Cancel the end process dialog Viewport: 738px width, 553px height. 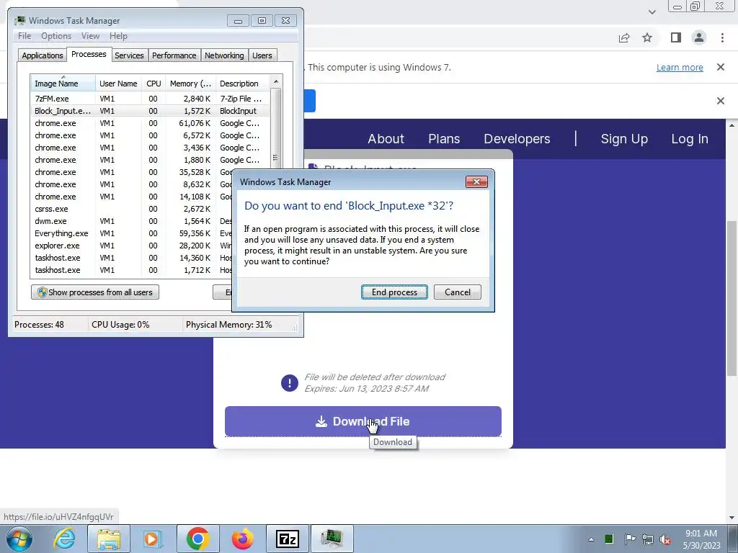458,292
